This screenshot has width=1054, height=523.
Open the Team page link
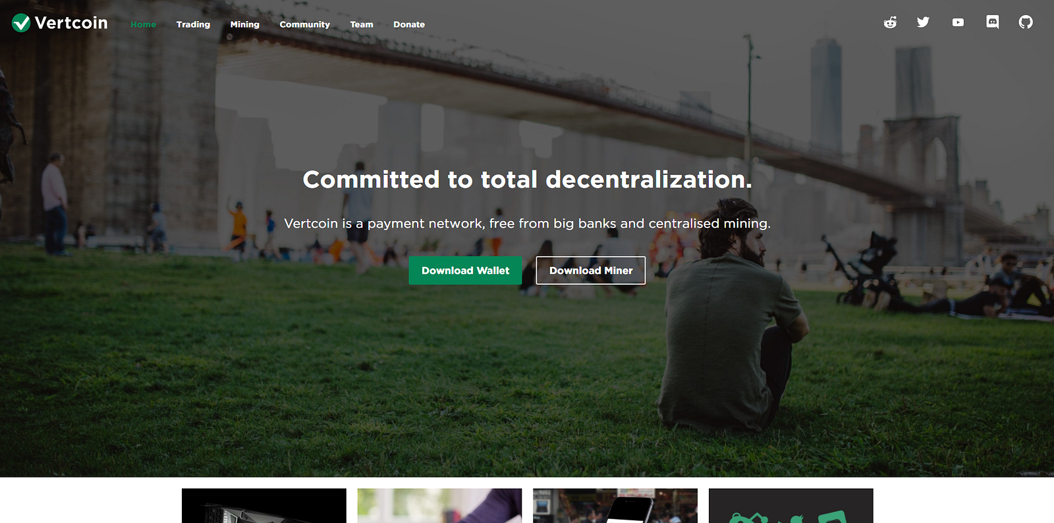[x=362, y=24]
